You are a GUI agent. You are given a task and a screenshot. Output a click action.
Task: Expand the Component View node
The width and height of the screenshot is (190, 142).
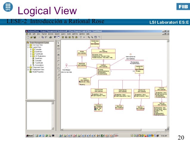point(28,67)
